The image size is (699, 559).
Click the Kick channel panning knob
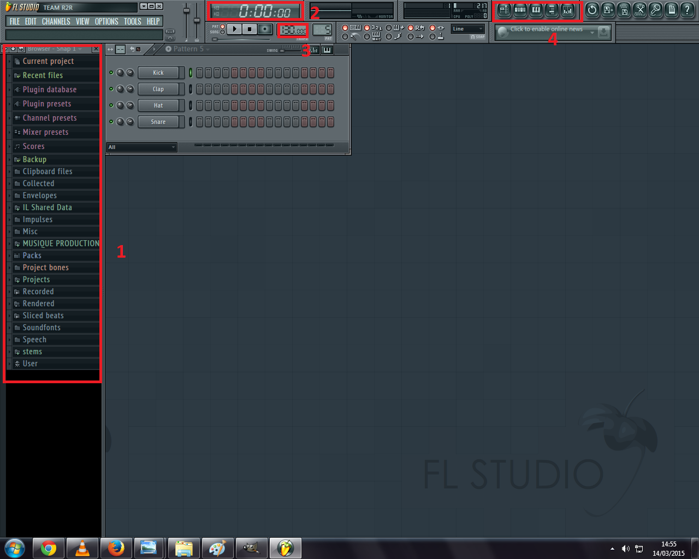tap(120, 73)
